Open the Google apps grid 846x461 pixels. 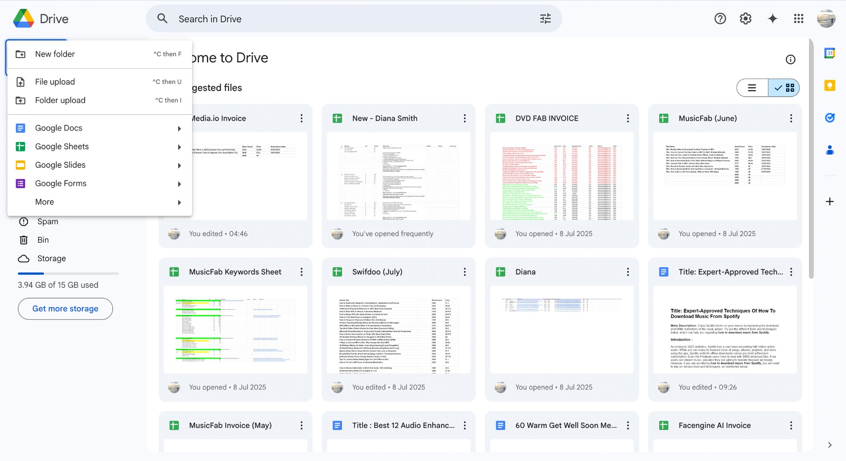[x=798, y=19]
